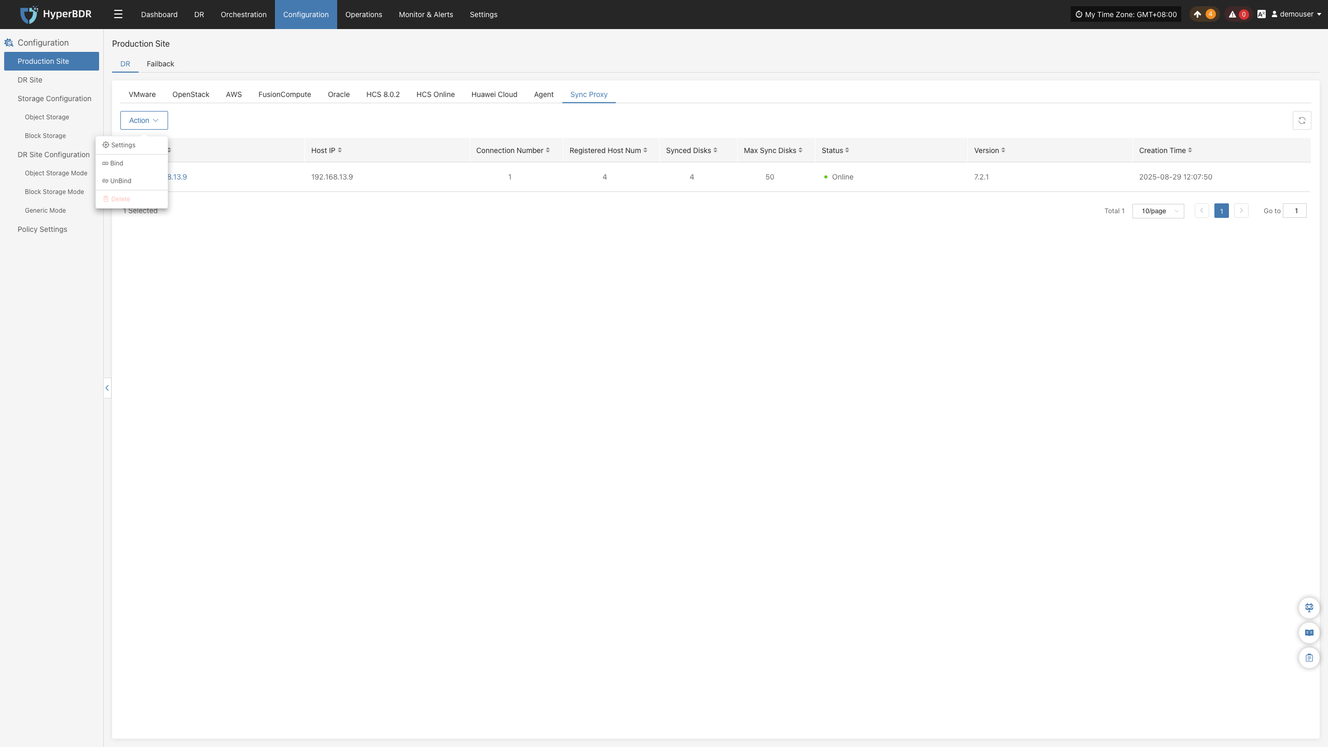1328x747 pixels.
Task: Sort by Host IP column arrows
Action: click(340, 150)
